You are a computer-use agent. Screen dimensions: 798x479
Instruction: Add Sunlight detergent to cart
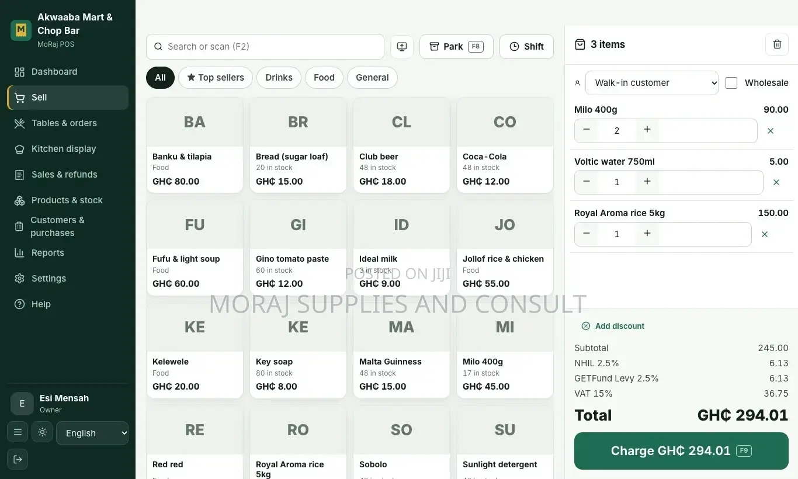click(505, 442)
